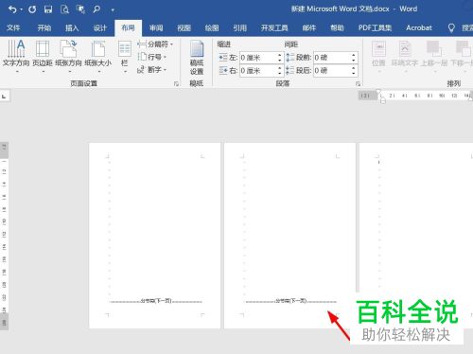Open the 纸张大小 paper size tool
The image size is (473, 354).
(x=98, y=56)
